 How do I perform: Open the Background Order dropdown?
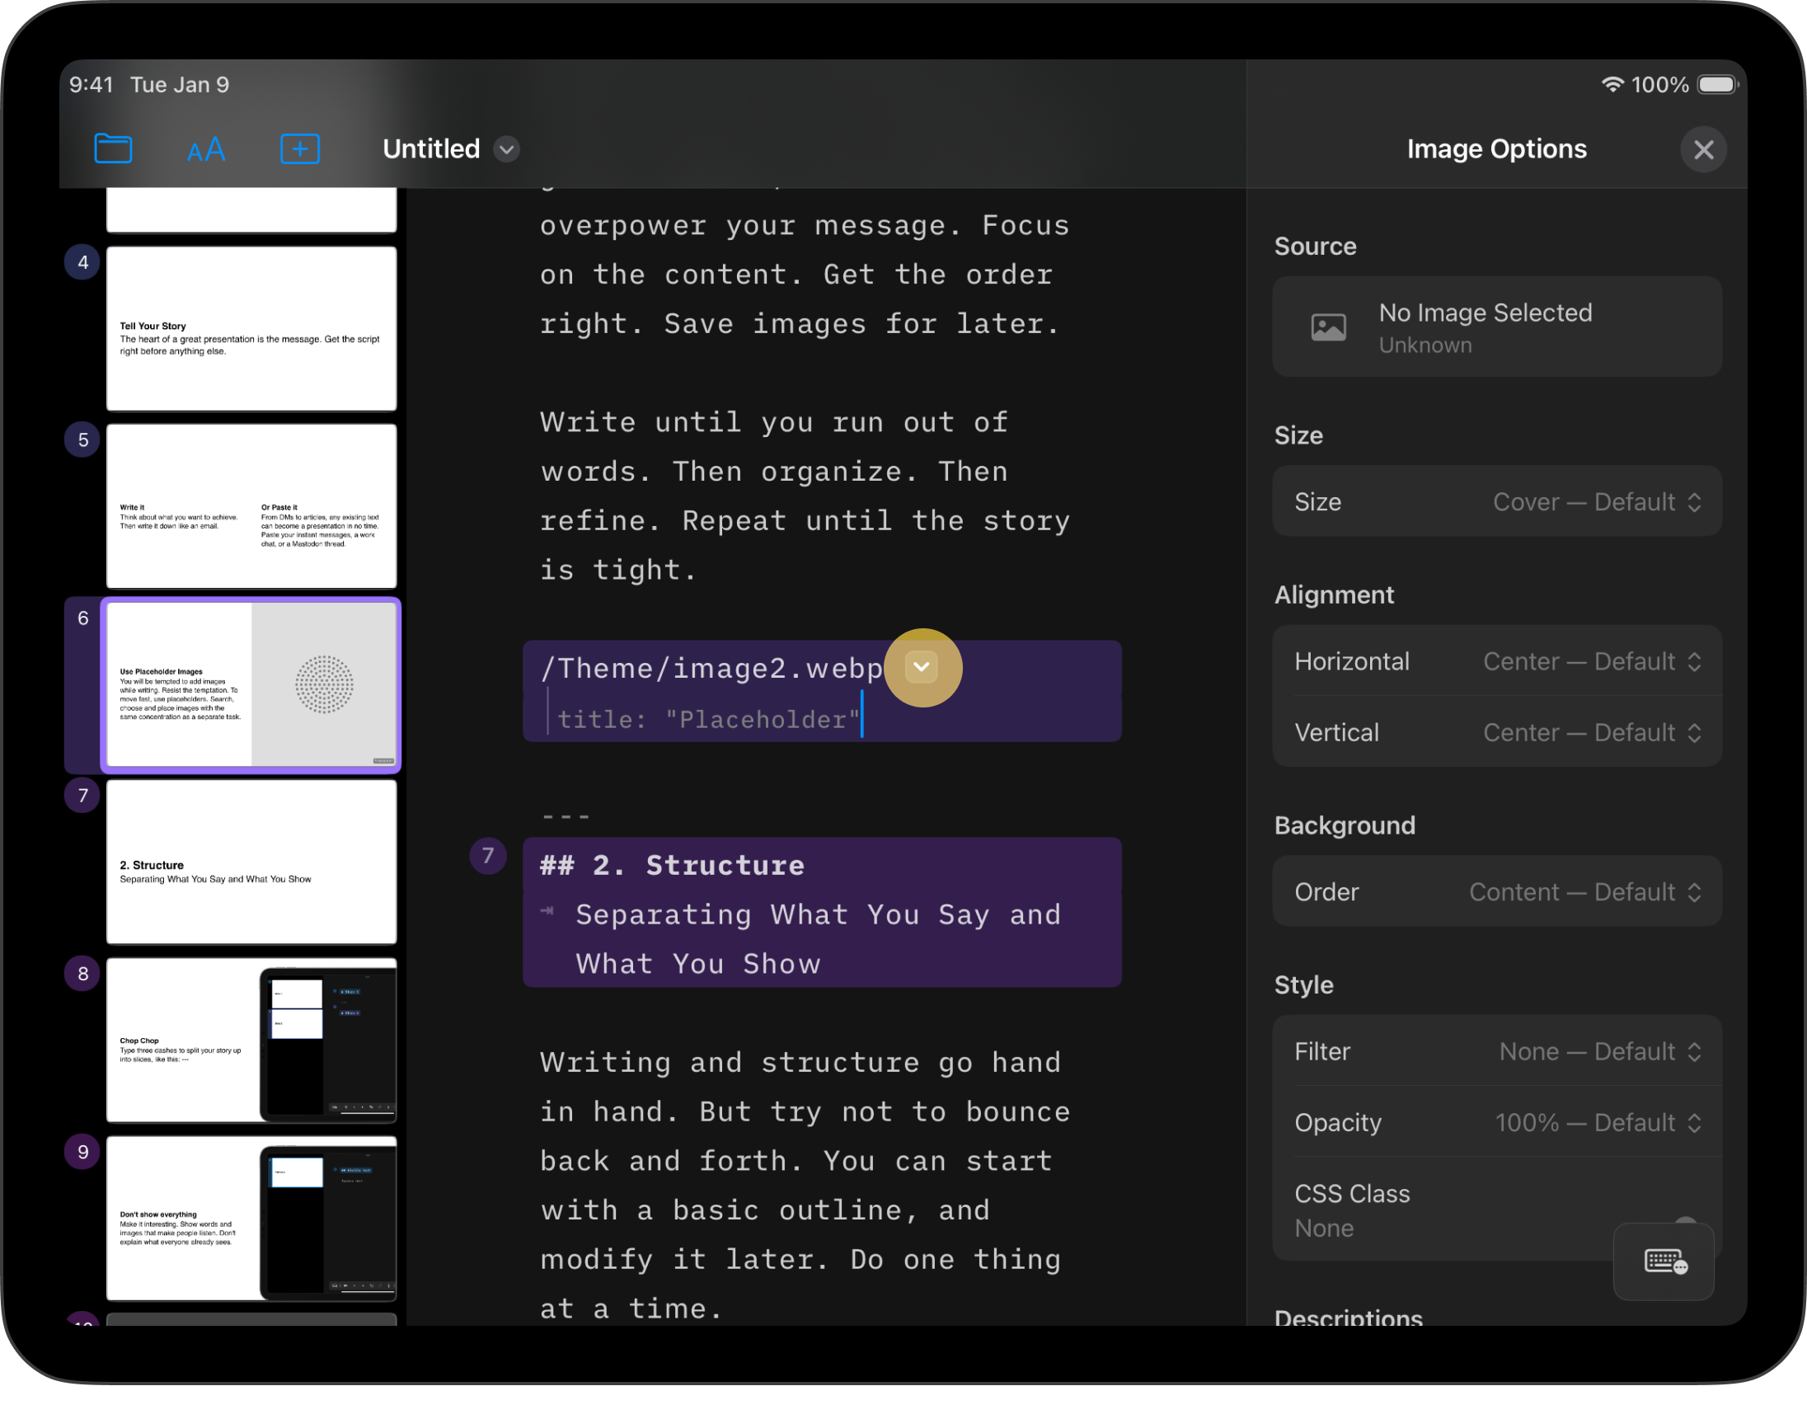point(1584,892)
